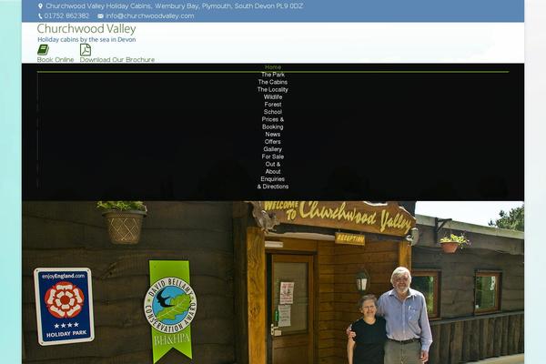Open The Park menu item

click(273, 75)
